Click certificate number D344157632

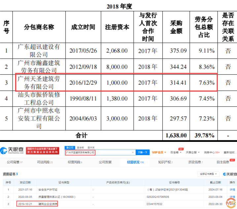click(x=154, y=204)
